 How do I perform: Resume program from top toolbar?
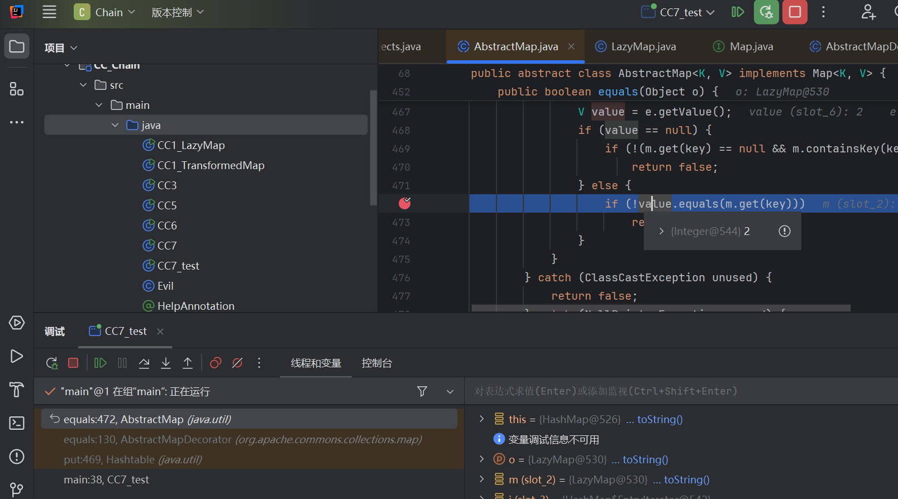coord(738,12)
